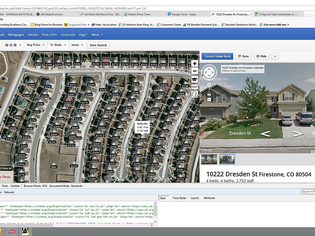Close the 10222 Dresden St browser tab

[x=251, y=14]
